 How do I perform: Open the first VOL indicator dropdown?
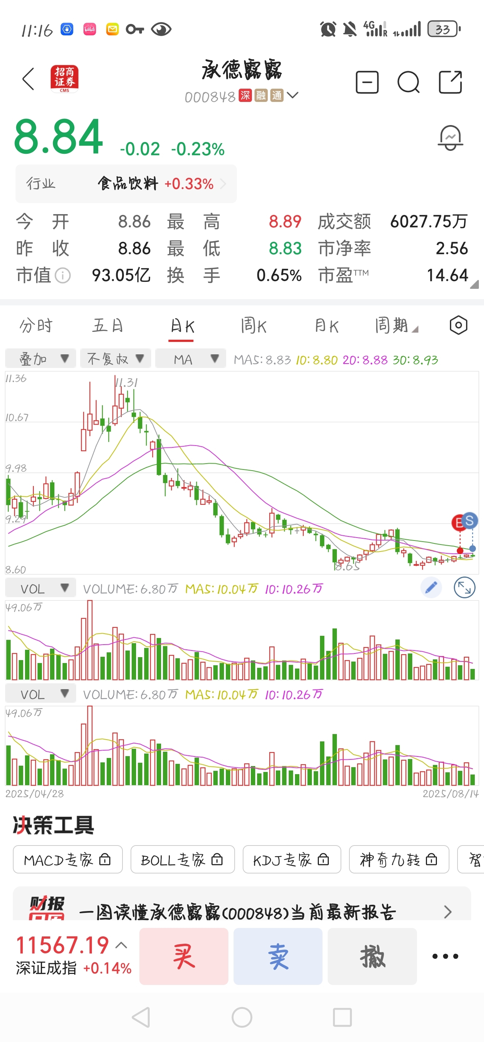point(40,588)
